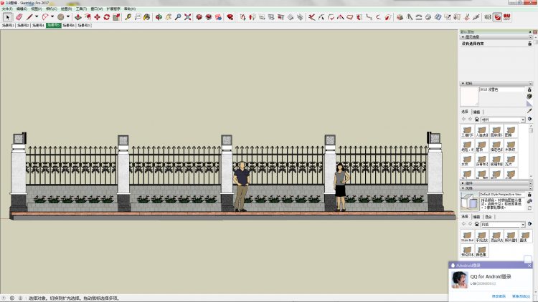Image resolution: width=538 pixels, height=302 pixels.
Task: Open the Style Builder styles folder
Action: 467,237
